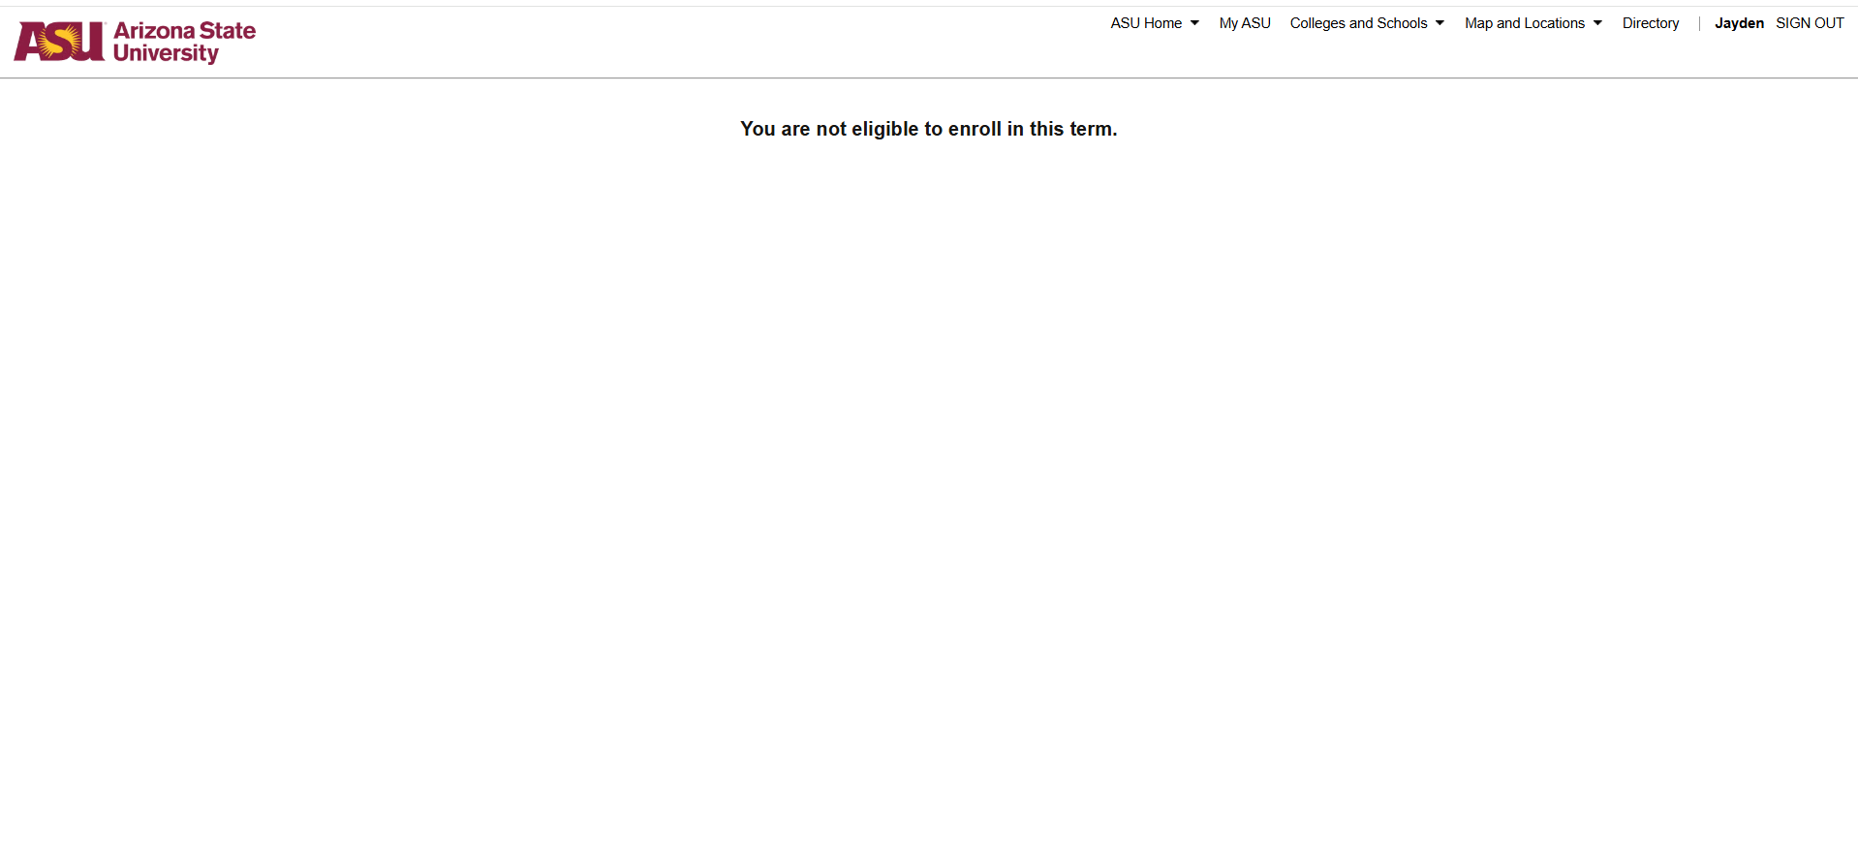Screen dimensions: 1858x862
Task: Sign out using SIGN OUT link
Action: (x=1810, y=23)
